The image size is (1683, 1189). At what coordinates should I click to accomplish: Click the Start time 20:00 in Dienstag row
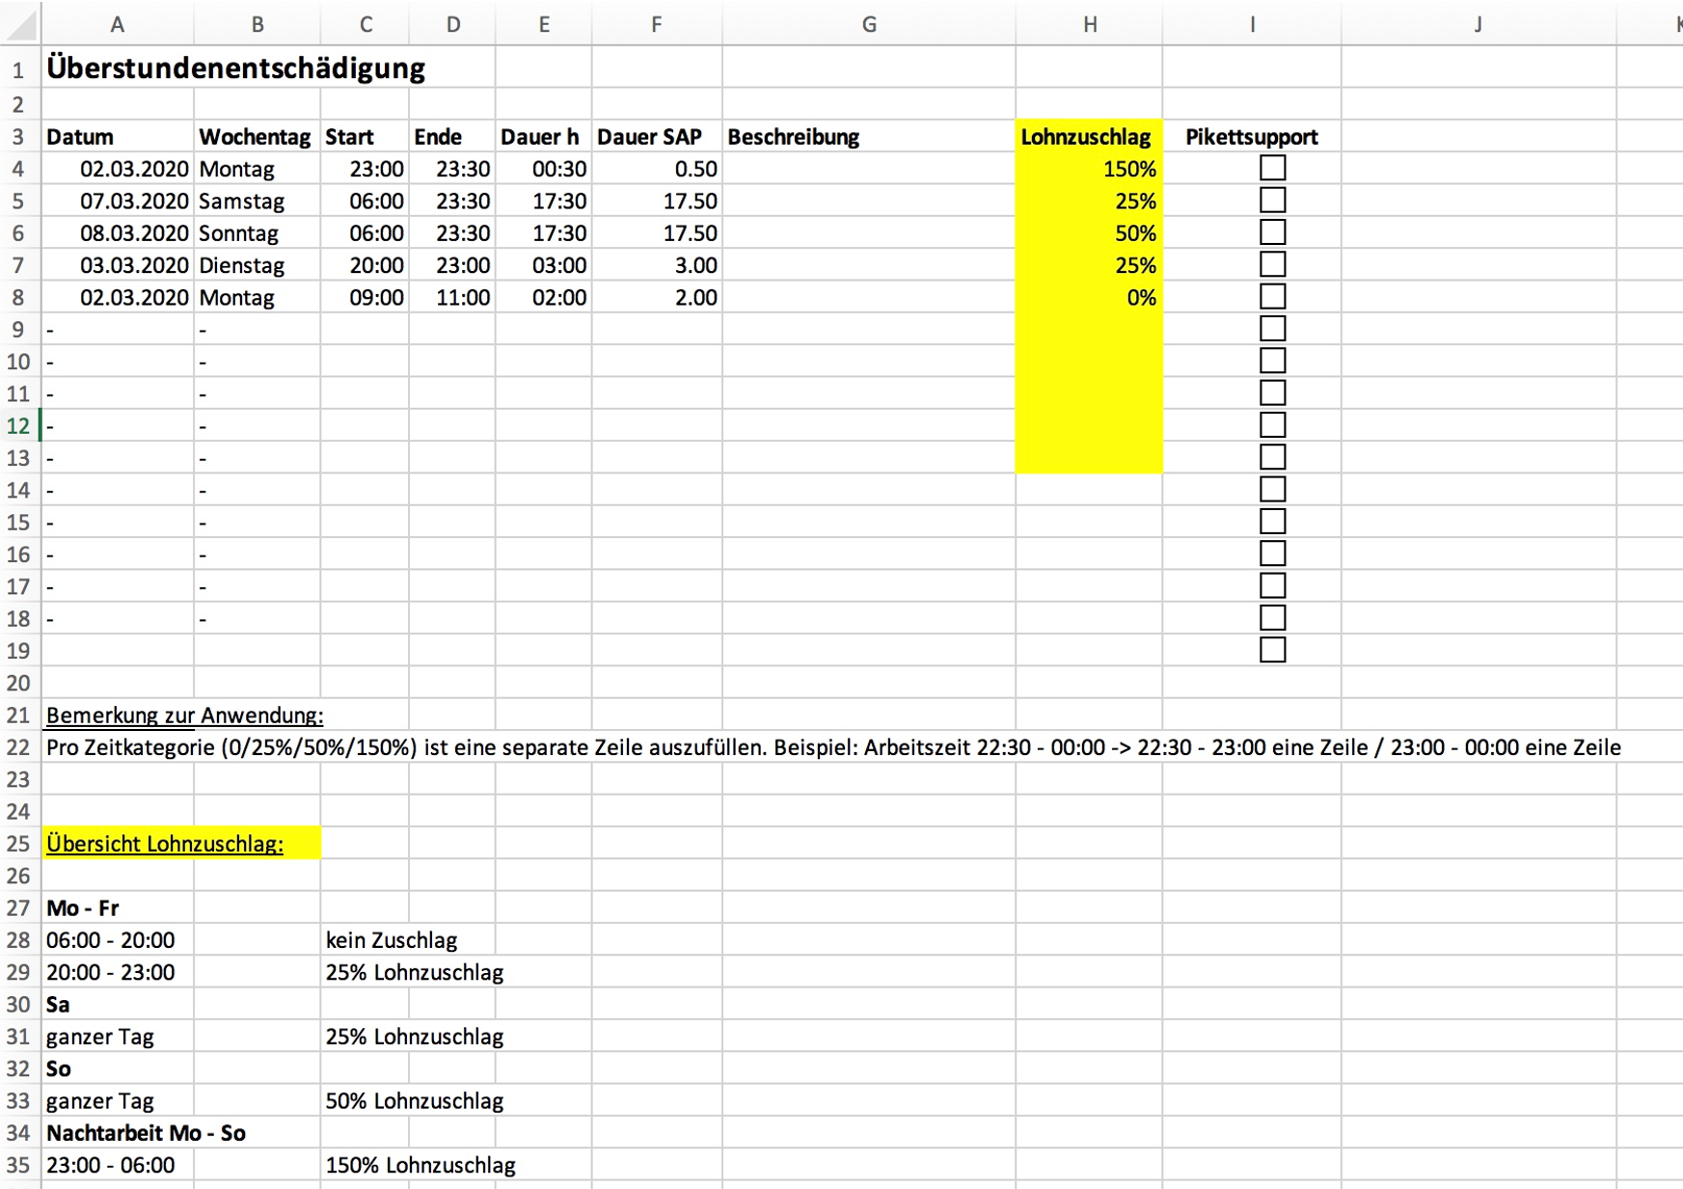(375, 265)
